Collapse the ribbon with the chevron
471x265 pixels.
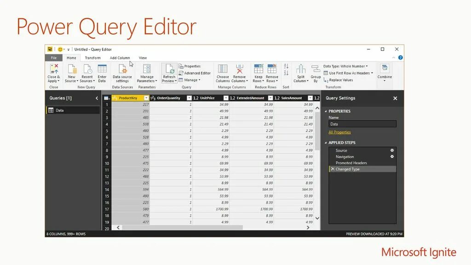coord(394,58)
